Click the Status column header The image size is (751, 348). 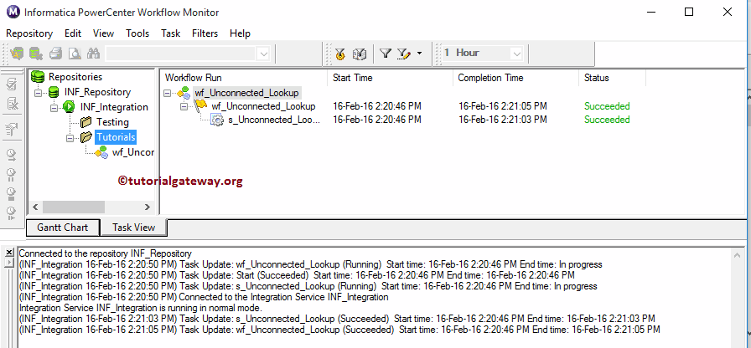coord(612,78)
